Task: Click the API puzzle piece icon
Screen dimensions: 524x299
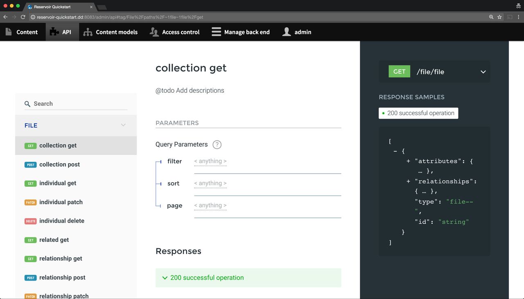Action: point(54,31)
